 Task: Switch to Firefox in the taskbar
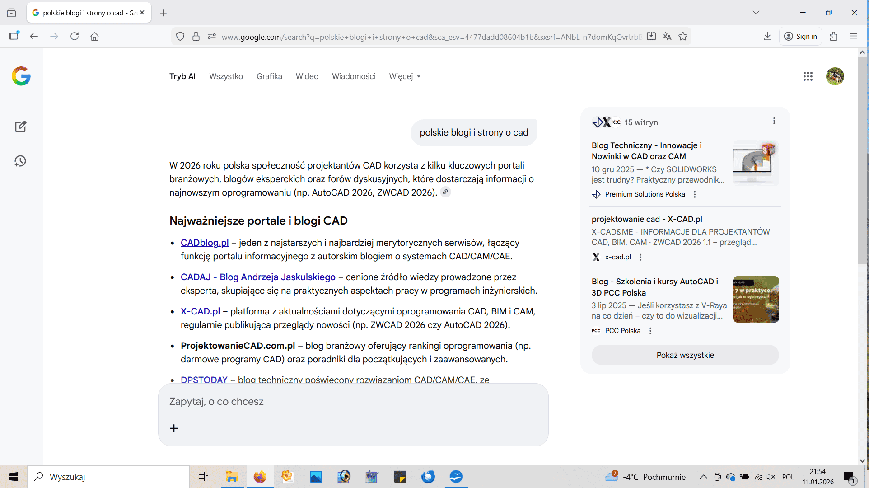[x=260, y=477]
